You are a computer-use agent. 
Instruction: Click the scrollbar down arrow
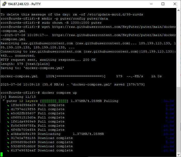click(x=178, y=154)
